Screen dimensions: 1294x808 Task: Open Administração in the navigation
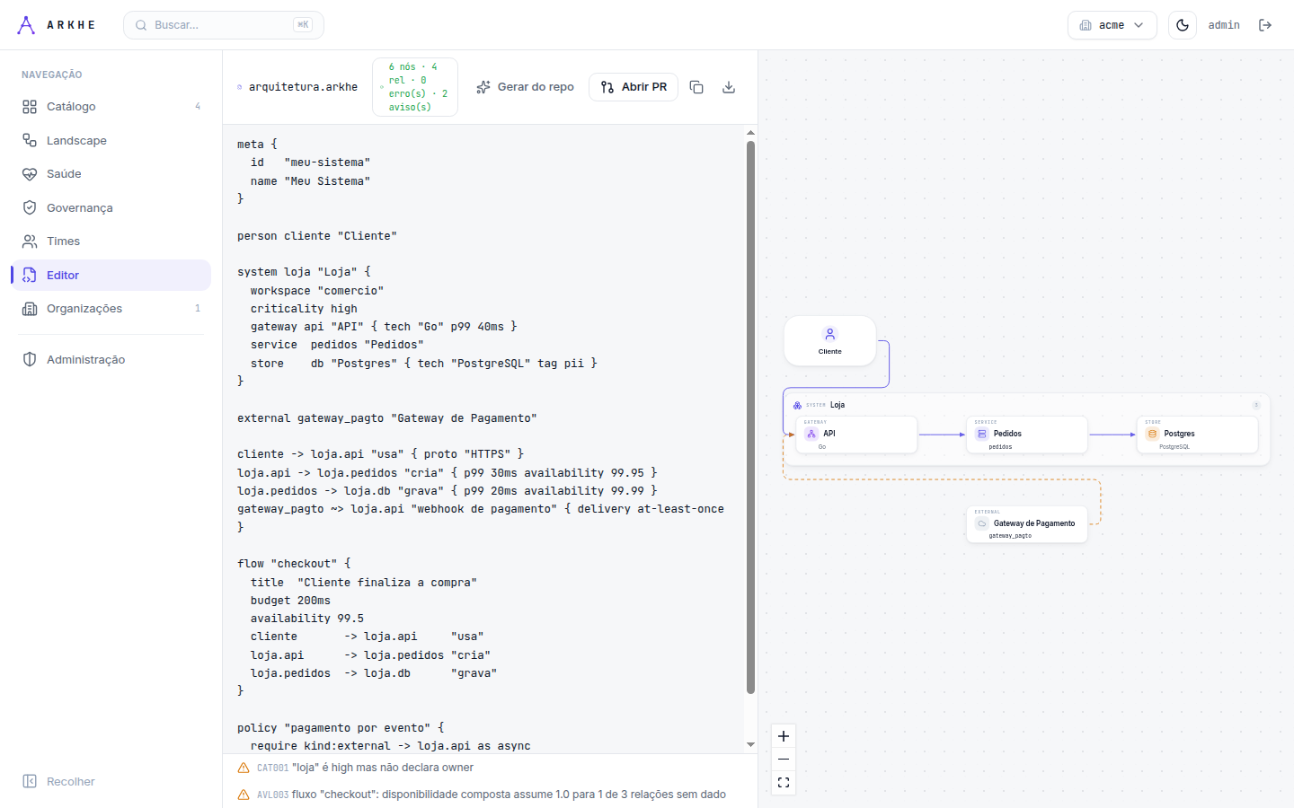[x=111, y=359]
